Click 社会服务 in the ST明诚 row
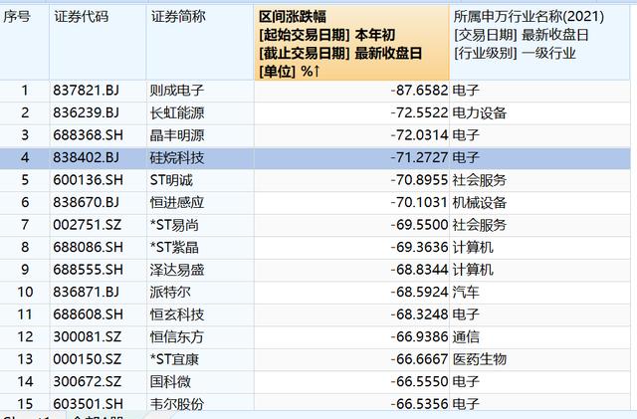 480,179
